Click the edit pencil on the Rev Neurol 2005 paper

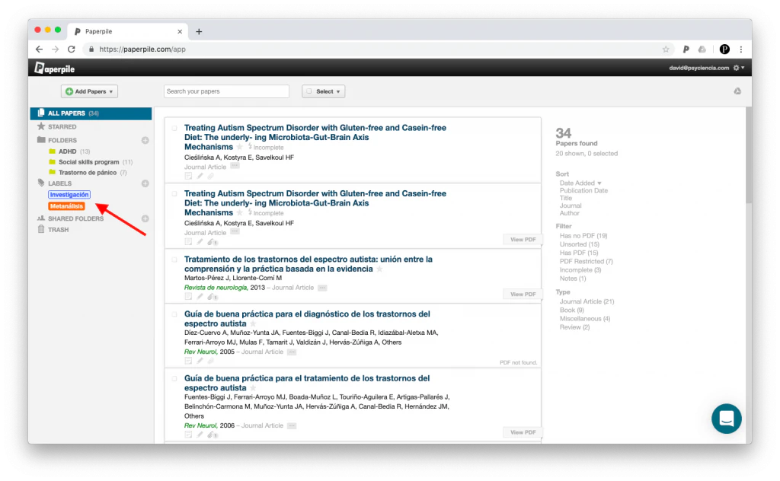point(200,361)
